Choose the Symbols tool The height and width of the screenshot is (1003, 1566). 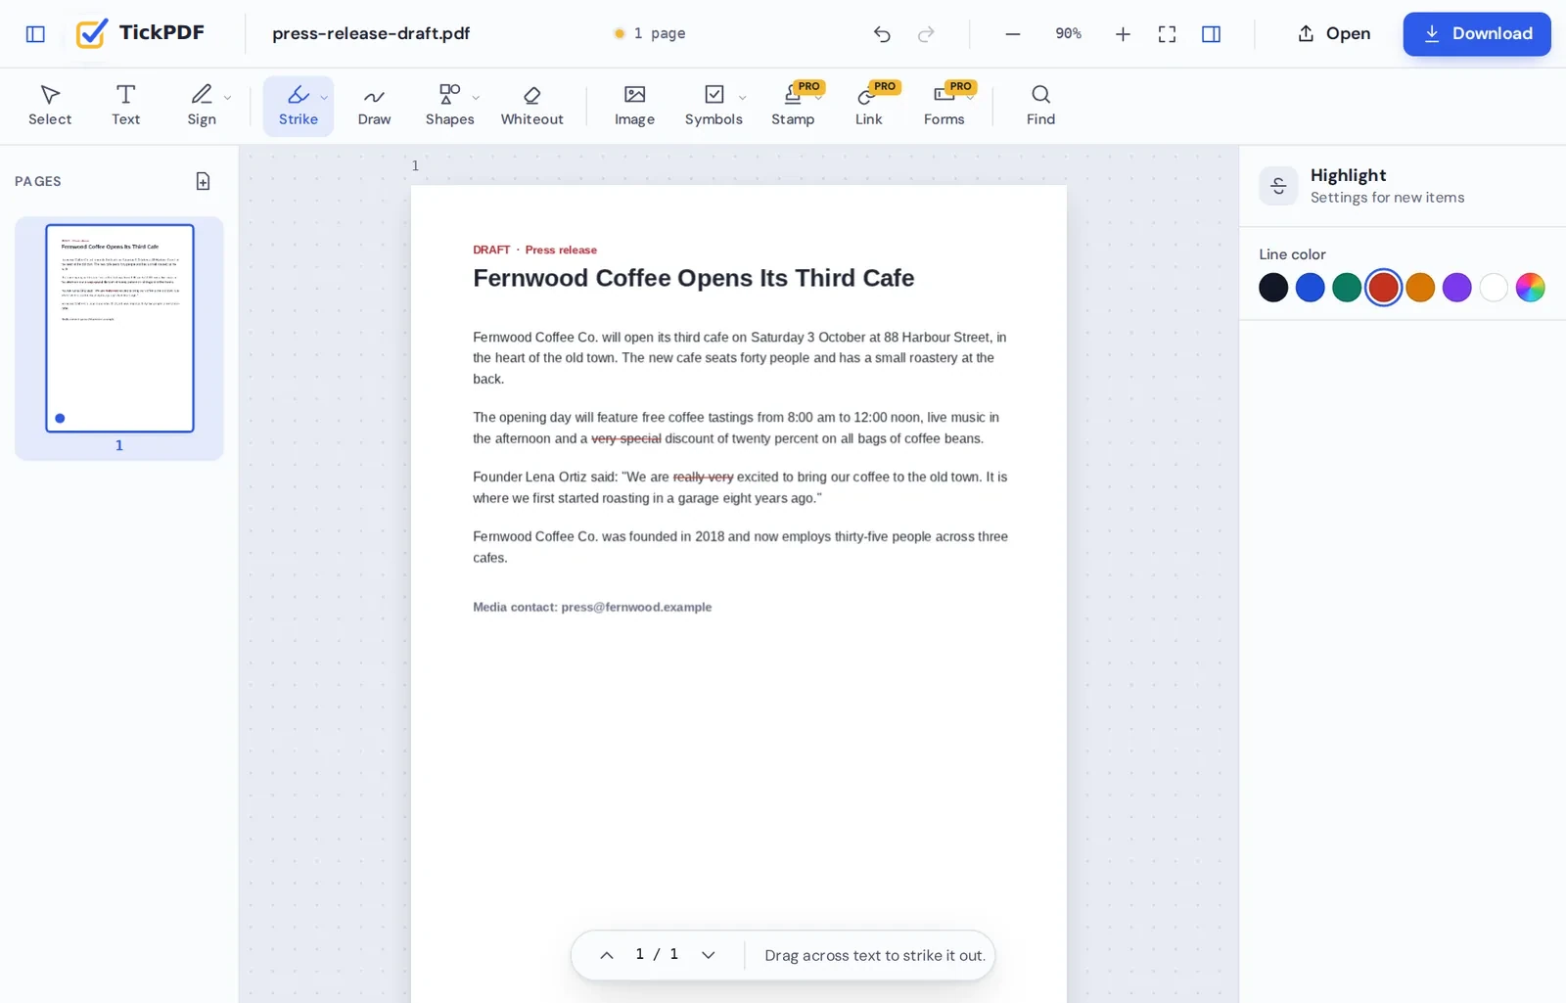coord(714,106)
